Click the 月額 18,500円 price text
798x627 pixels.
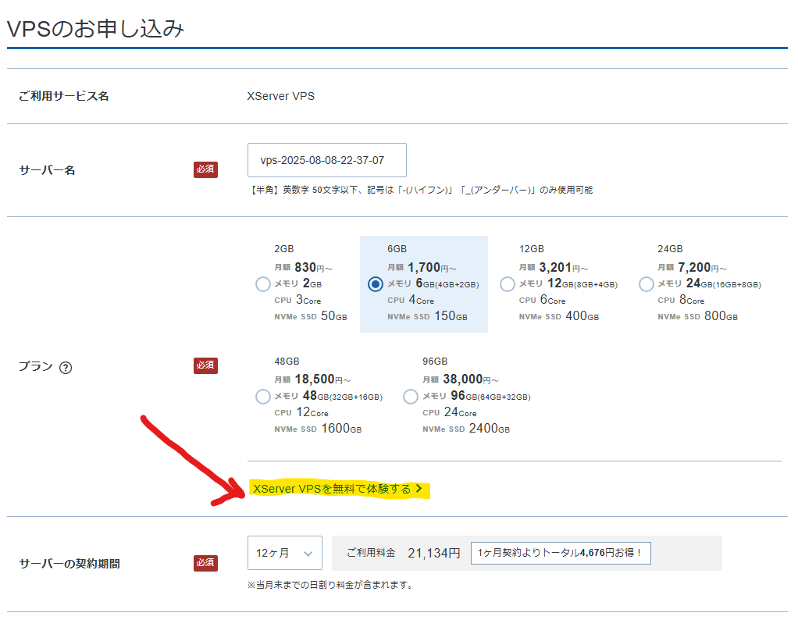(x=312, y=379)
